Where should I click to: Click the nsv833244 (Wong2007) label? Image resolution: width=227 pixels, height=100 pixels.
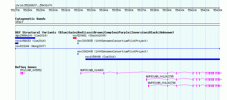tap(31, 46)
